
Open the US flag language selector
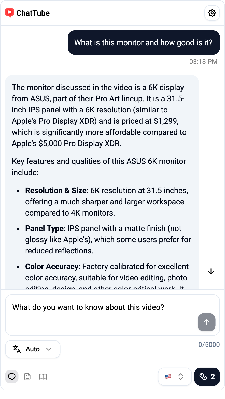click(168, 377)
